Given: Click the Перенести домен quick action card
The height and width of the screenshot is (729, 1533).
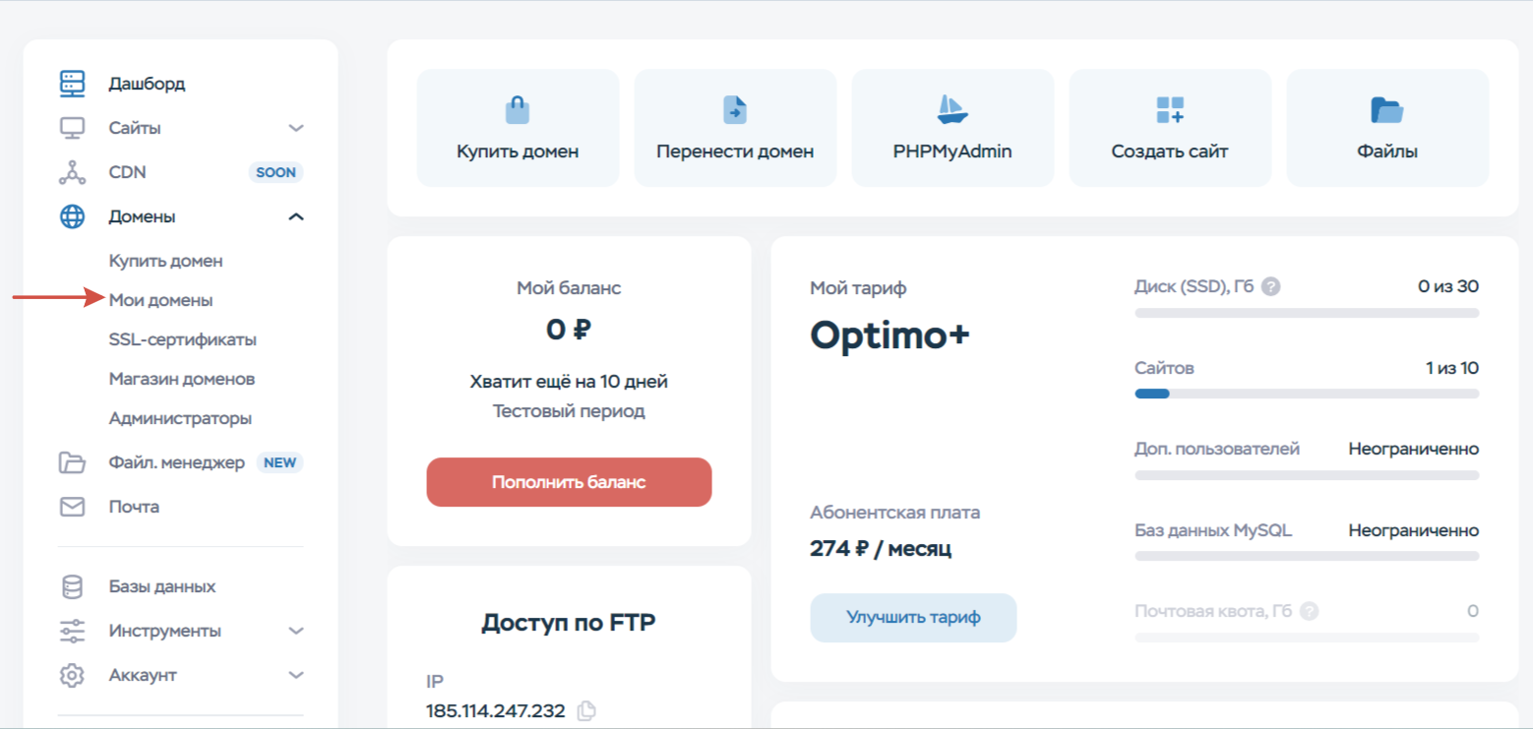Looking at the screenshot, I should click(x=735, y=128).
